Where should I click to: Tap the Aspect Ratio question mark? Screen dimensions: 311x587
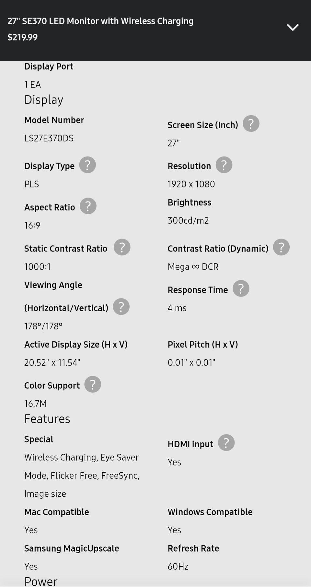coord(88,206)
